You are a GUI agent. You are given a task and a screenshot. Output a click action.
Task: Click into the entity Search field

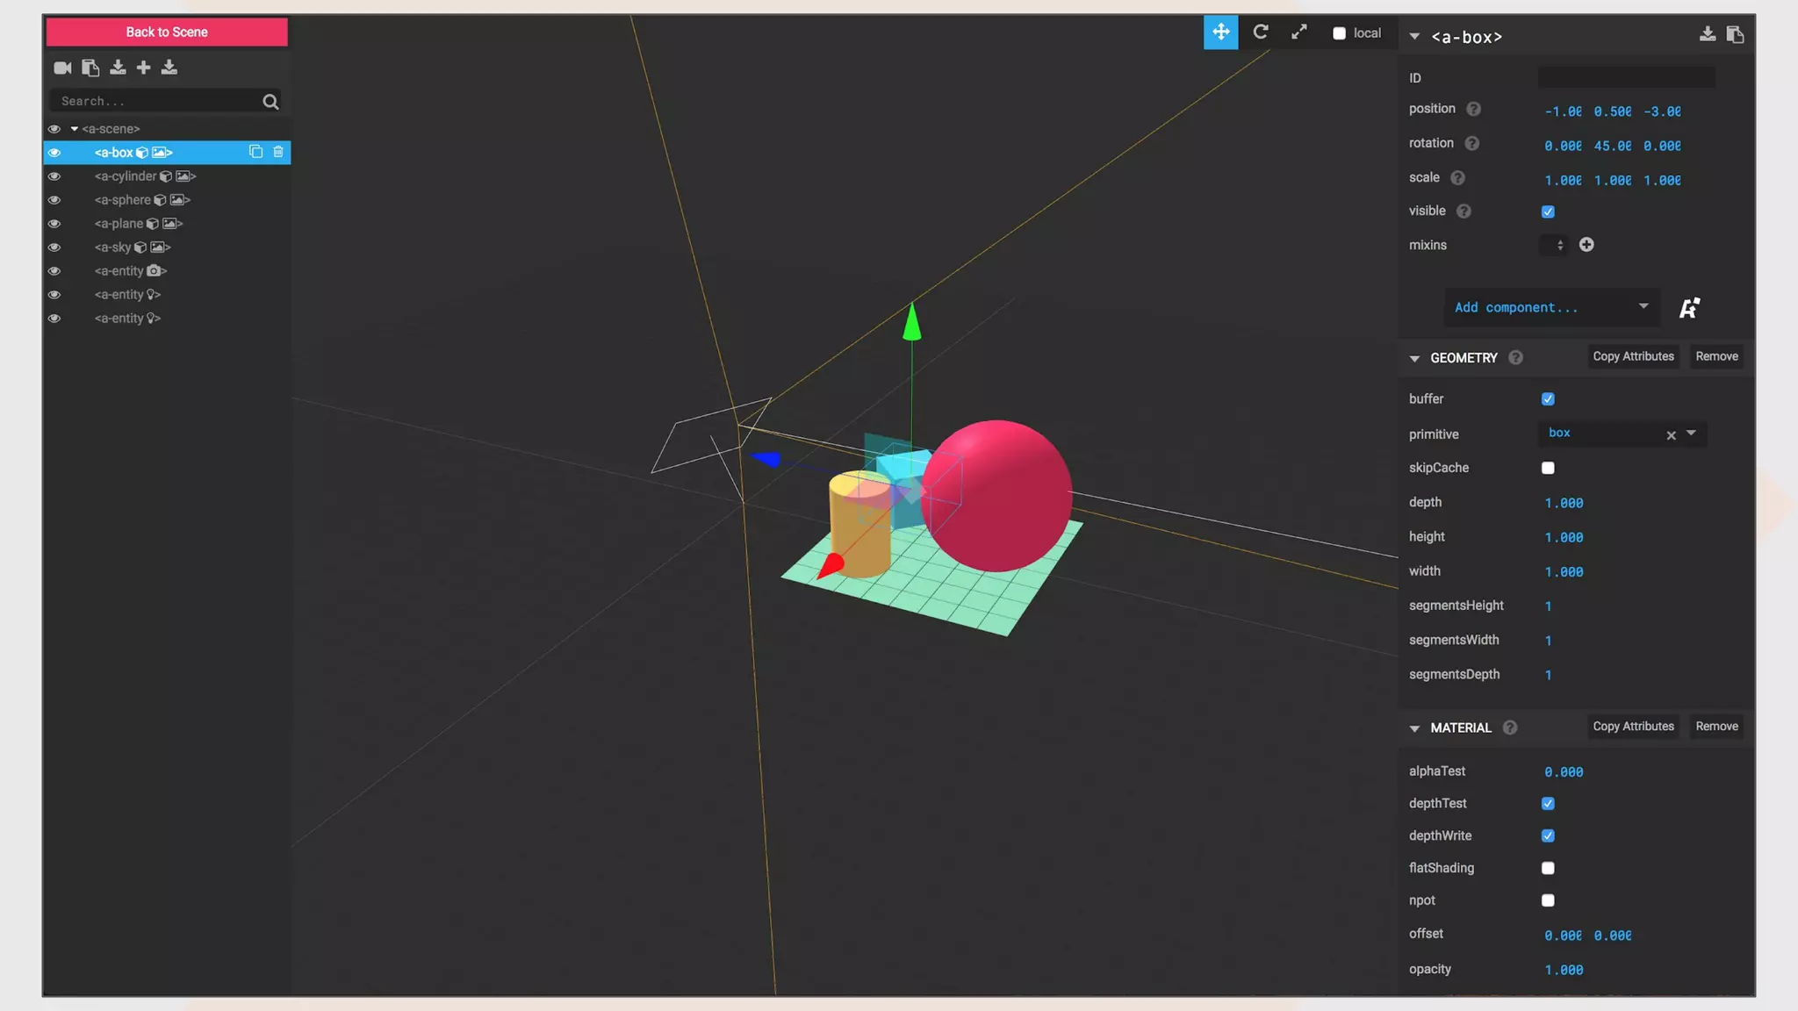(158, 102)
